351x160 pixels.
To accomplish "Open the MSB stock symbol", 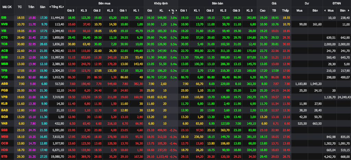I will click(4, 64).
